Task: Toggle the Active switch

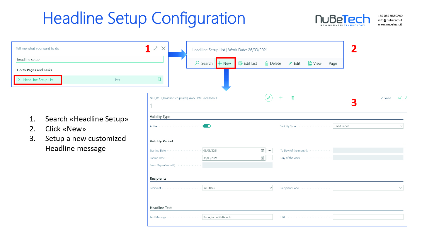Action: [207, 126]
